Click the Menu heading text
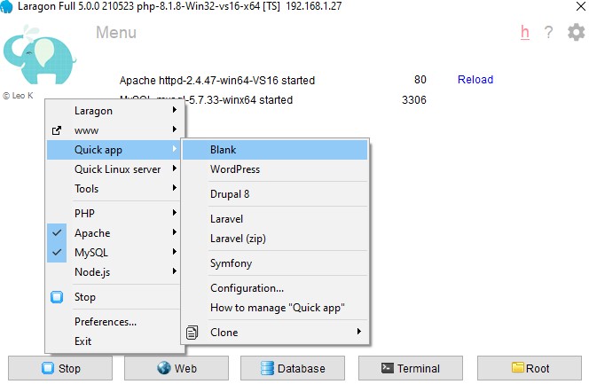The width and height of the screenshot is (589, 392). pos(115,33)
